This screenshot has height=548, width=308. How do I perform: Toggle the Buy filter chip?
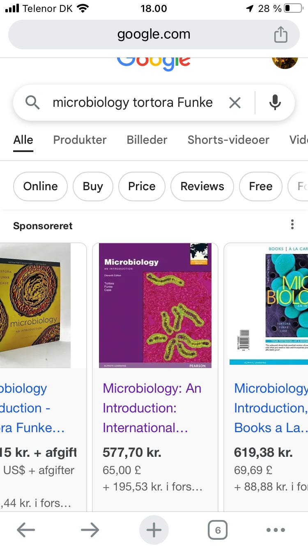point(93,186)
